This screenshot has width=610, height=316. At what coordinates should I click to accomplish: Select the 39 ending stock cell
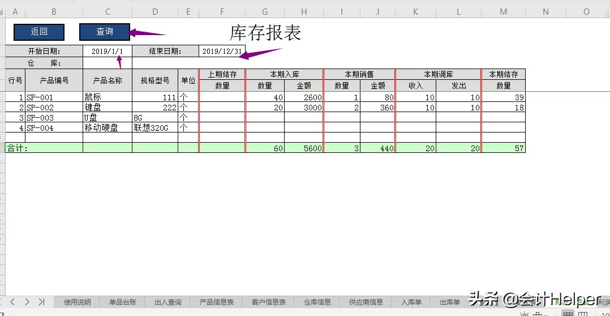pos(504,97)
